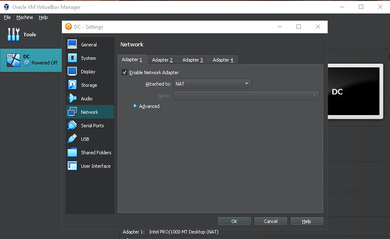Click the Cancel button
390x239 pixels.
pos(271,221)
